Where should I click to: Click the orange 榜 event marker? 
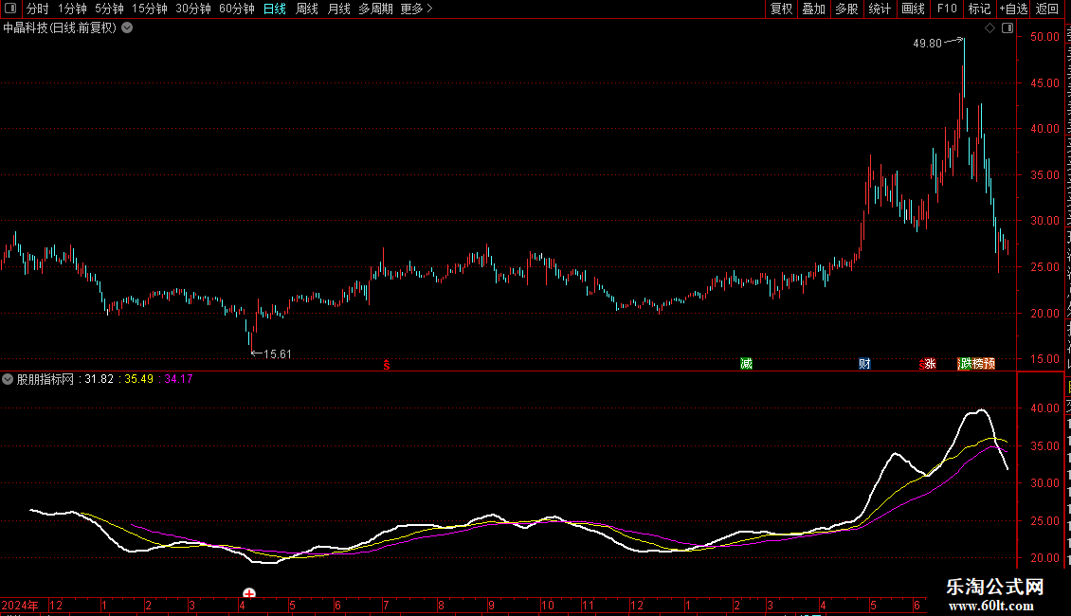[978, 363]
